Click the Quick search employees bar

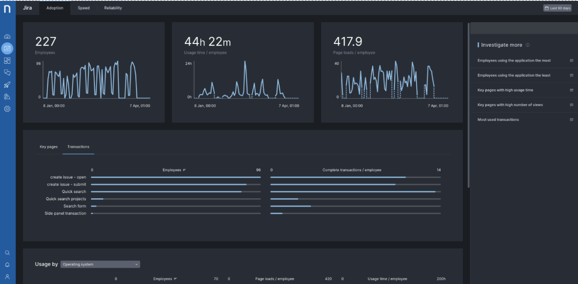pos(166,192)
